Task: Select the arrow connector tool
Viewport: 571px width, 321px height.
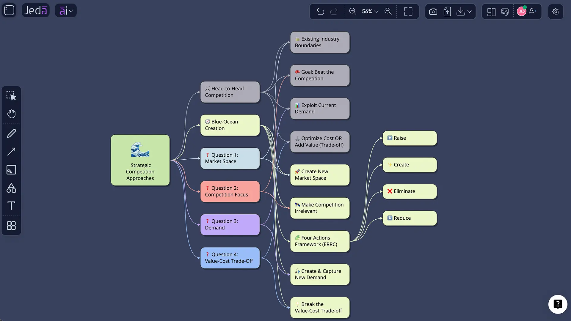Action: click(11, 152)
